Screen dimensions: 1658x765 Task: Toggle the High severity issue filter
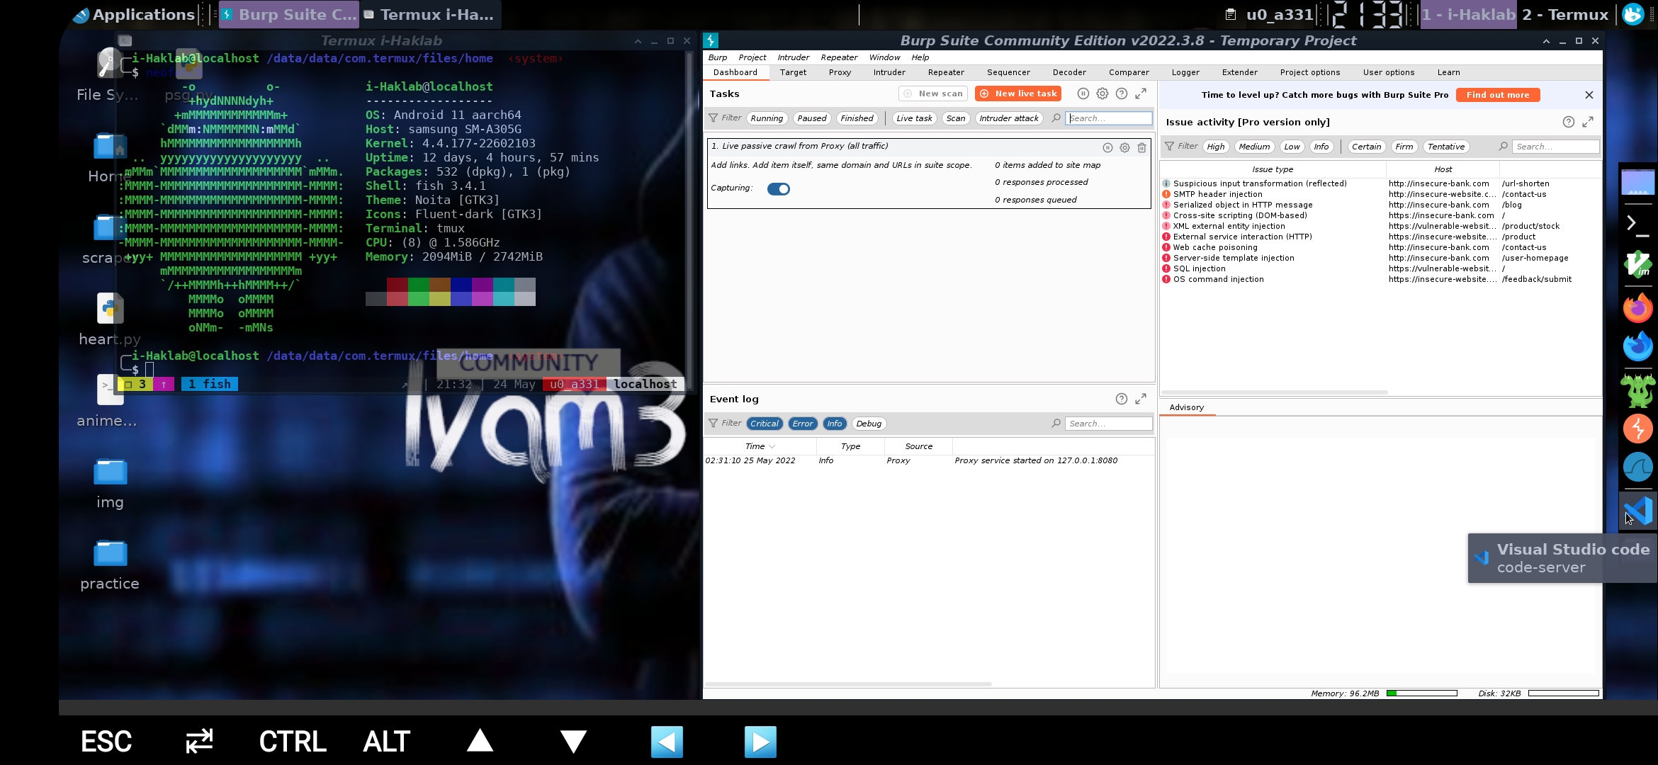click(x=1215, y=147)
